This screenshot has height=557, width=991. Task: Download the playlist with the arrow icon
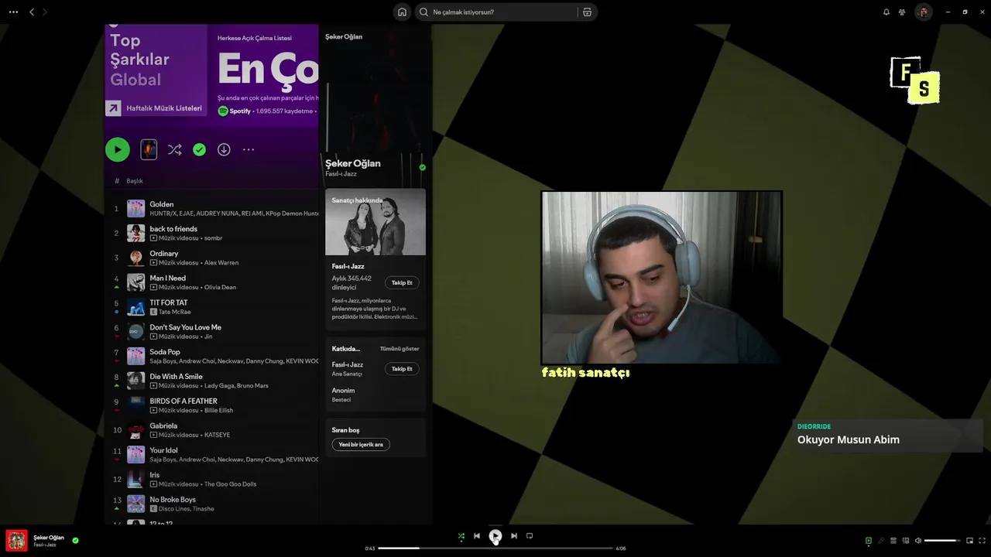pos(224,149)
